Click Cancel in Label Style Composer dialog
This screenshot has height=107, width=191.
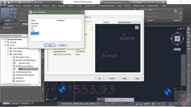[x=112, y=78]
